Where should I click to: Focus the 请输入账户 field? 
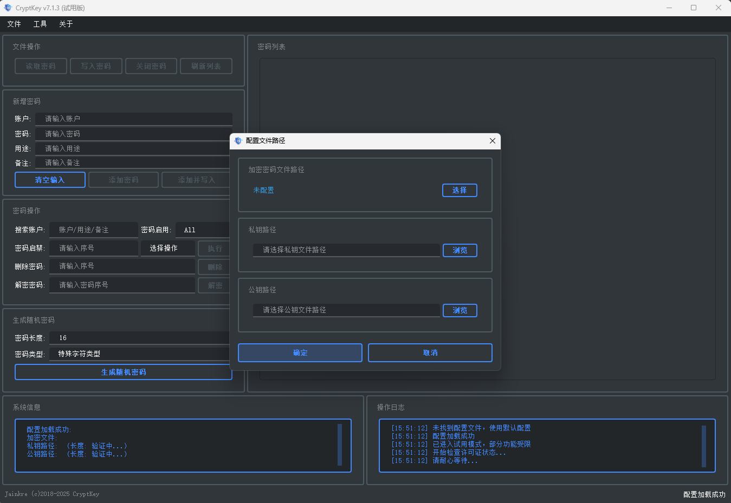pyautogui.click(x=134, y=119)
